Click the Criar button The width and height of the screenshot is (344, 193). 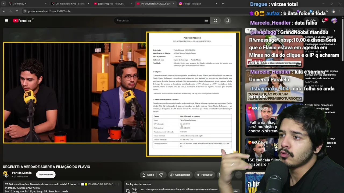[311, 21]
